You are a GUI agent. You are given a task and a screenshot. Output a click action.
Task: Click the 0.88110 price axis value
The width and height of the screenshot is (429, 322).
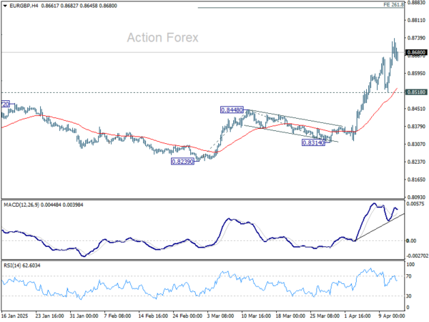click(416, 20)
